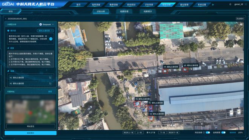Click the #5 疑似占道经营 label on the photo
249x140 pixels.
coord(191,65)
